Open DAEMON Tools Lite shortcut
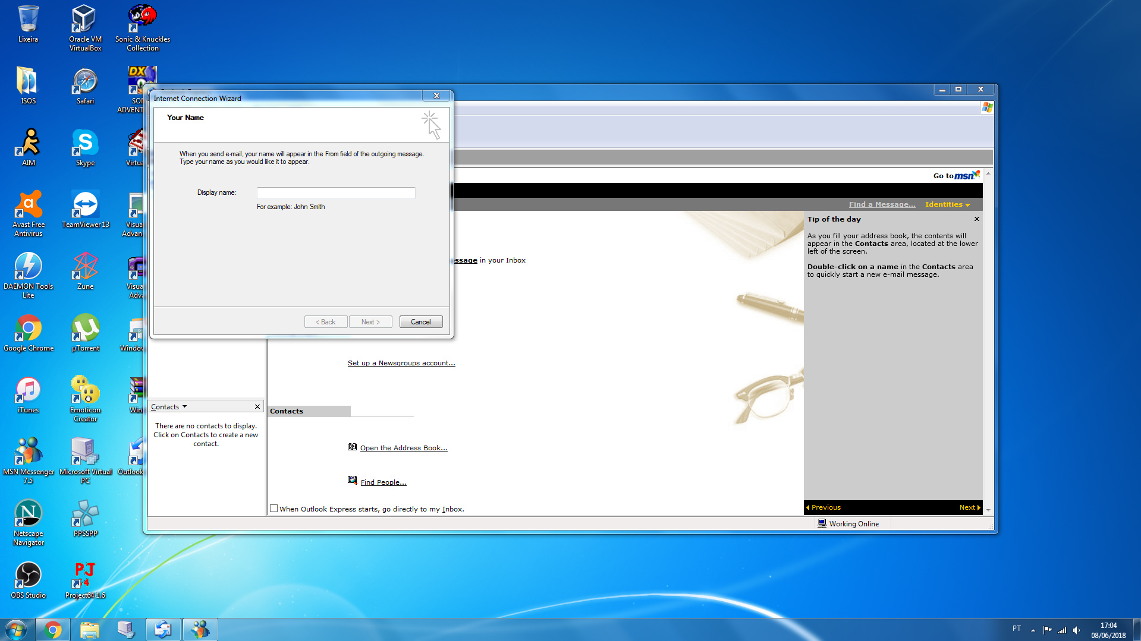1141x641 pixels. 28,274
